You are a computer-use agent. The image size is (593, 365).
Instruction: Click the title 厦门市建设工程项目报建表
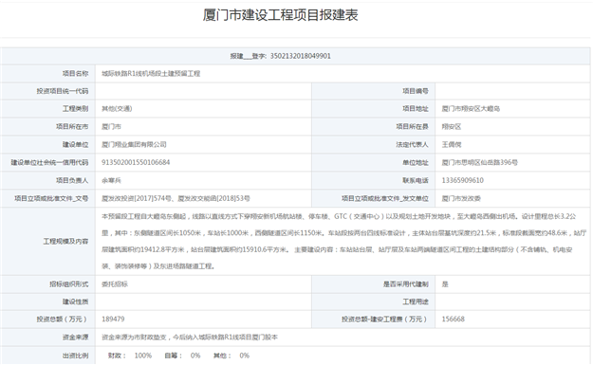[x=280, y=15]
